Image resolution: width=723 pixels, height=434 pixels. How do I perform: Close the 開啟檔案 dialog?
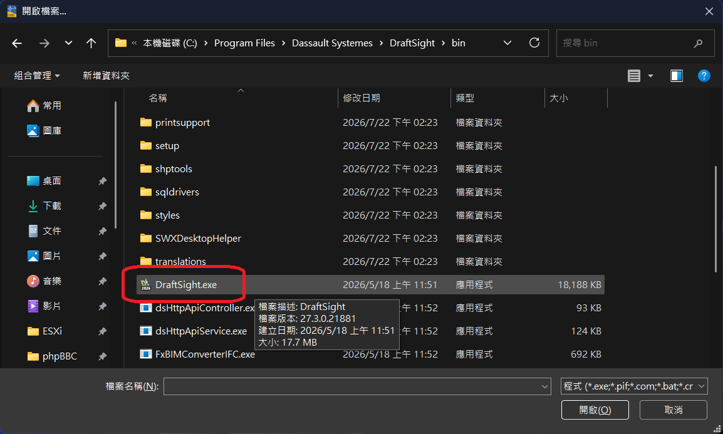point(709,11)
